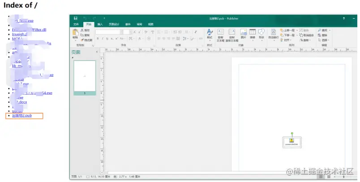Click the Decrease Indent icon
The height and width of the screenshot is (182, 360).
(x=175, y=32)
